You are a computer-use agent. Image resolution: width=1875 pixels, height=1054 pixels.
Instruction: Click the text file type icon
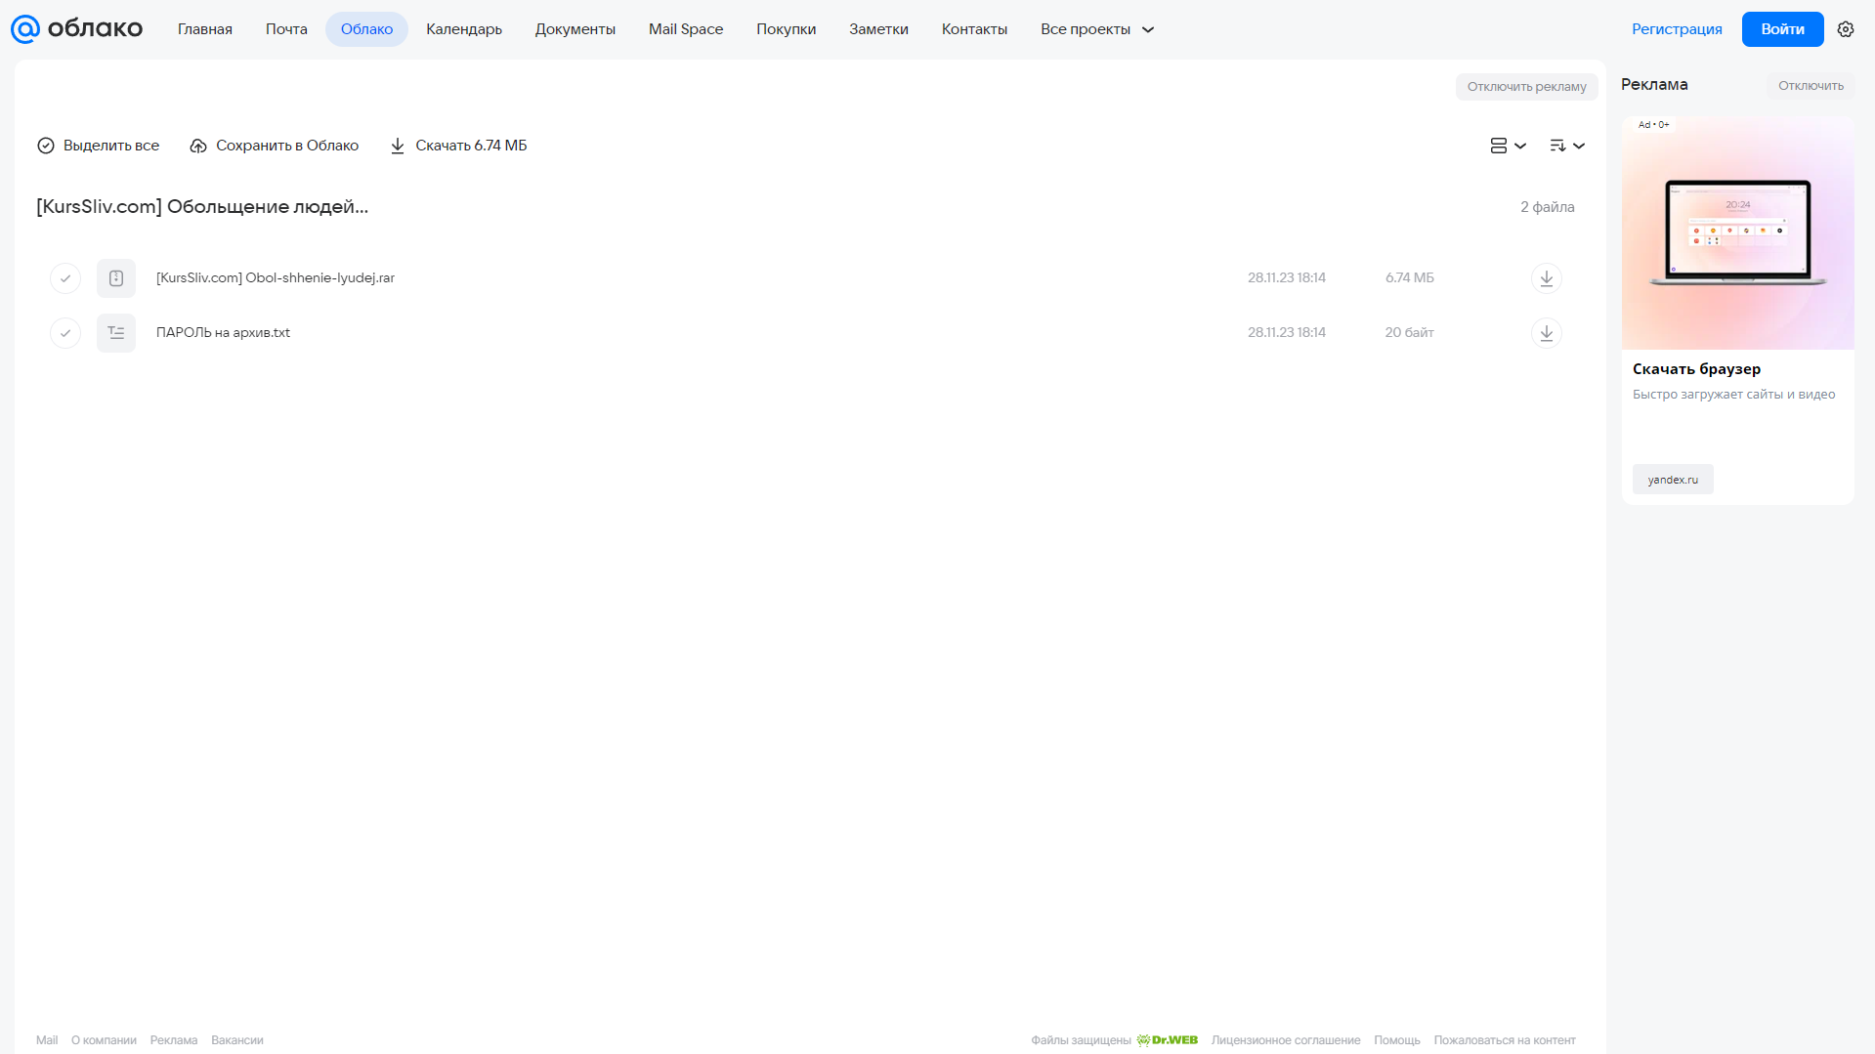click(116, 333)
